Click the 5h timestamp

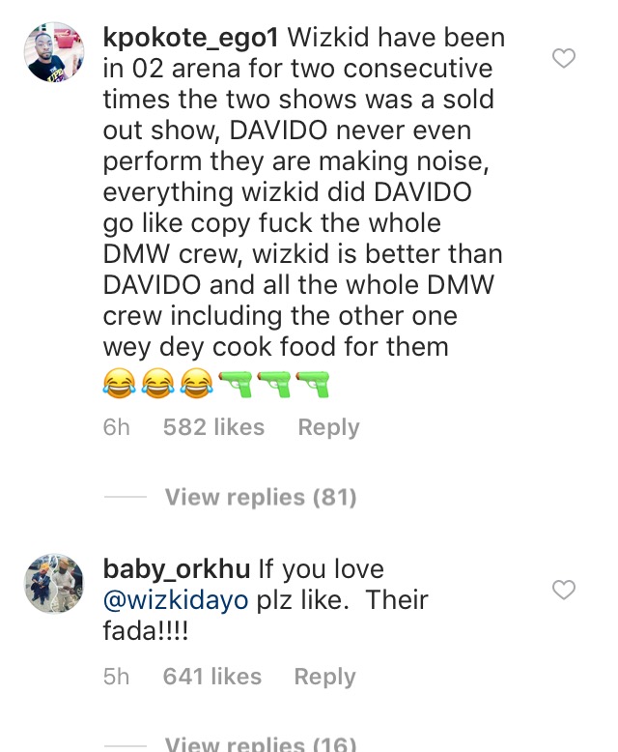tap(116, 677)
